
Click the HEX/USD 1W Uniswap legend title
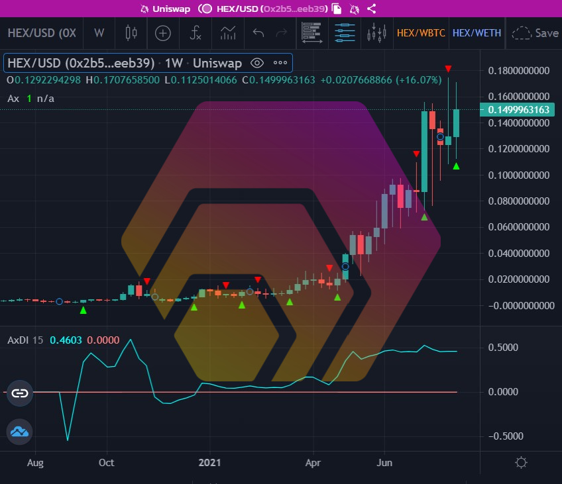pyautogui.click(x=125, y=64)
